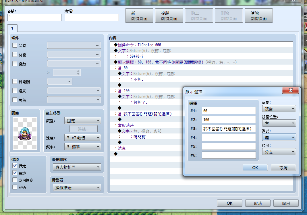Open first 開關 switch selector ellipsis
The width and height of the screenshot is (307, 215).
pos(98,45)
